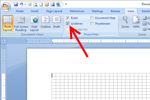Select the References tab

[77, 11]
